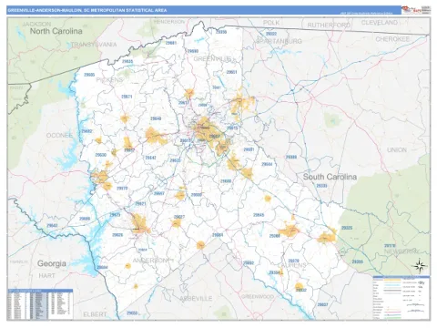
Task: Select ZIP code 29630 label
Action: (101, 155)
